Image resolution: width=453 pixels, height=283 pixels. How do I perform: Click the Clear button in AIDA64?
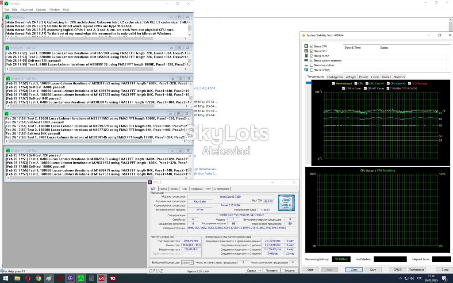(x=354, y=270)
